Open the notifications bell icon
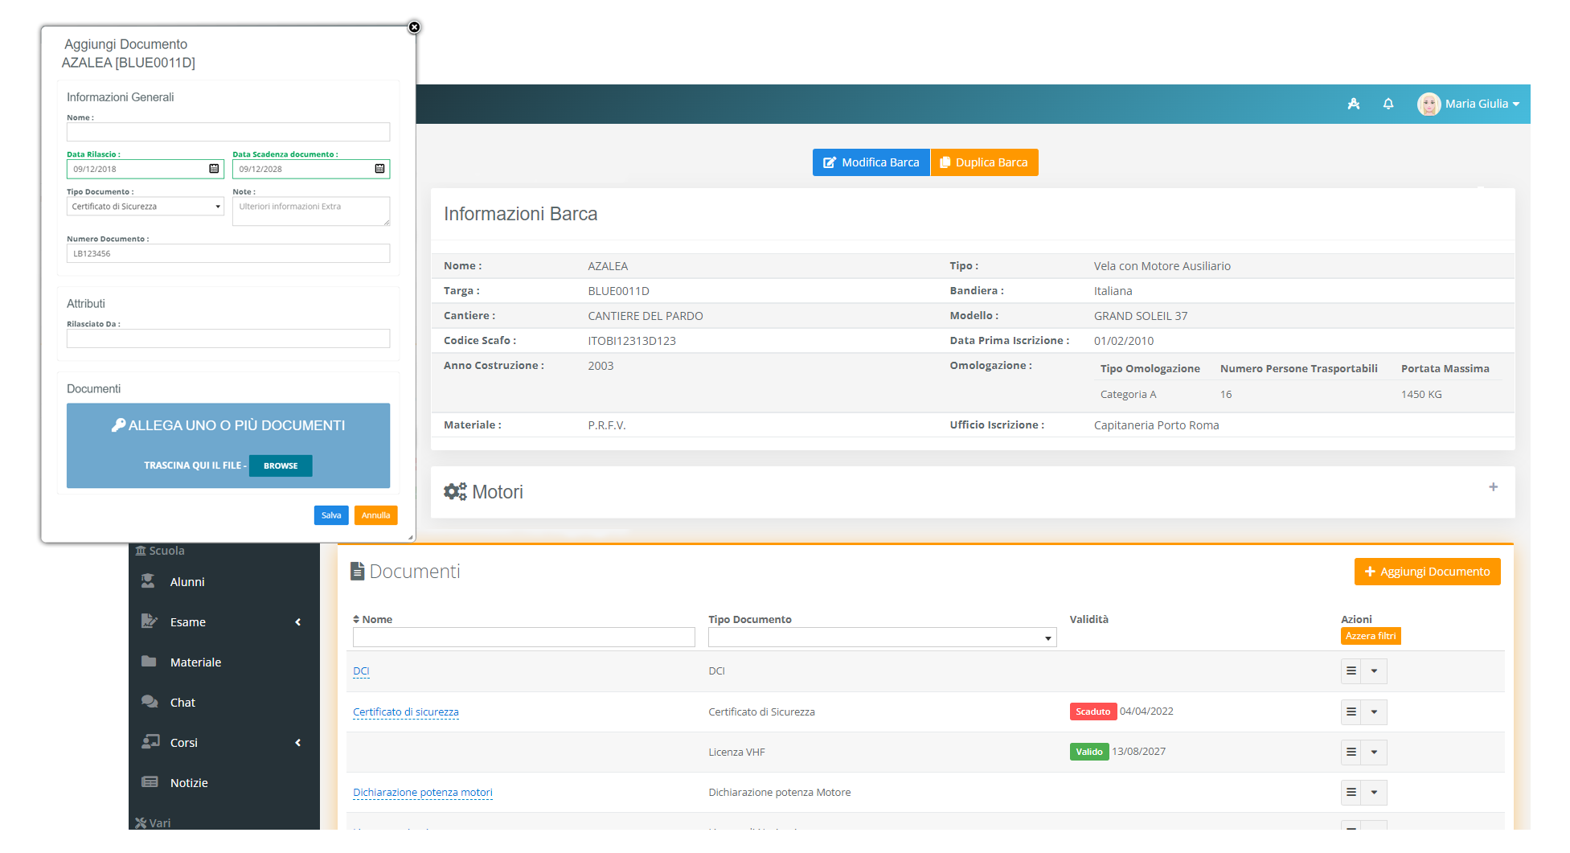The image size is (1570, 853). pyautogui.click(x=1388, y=104)
